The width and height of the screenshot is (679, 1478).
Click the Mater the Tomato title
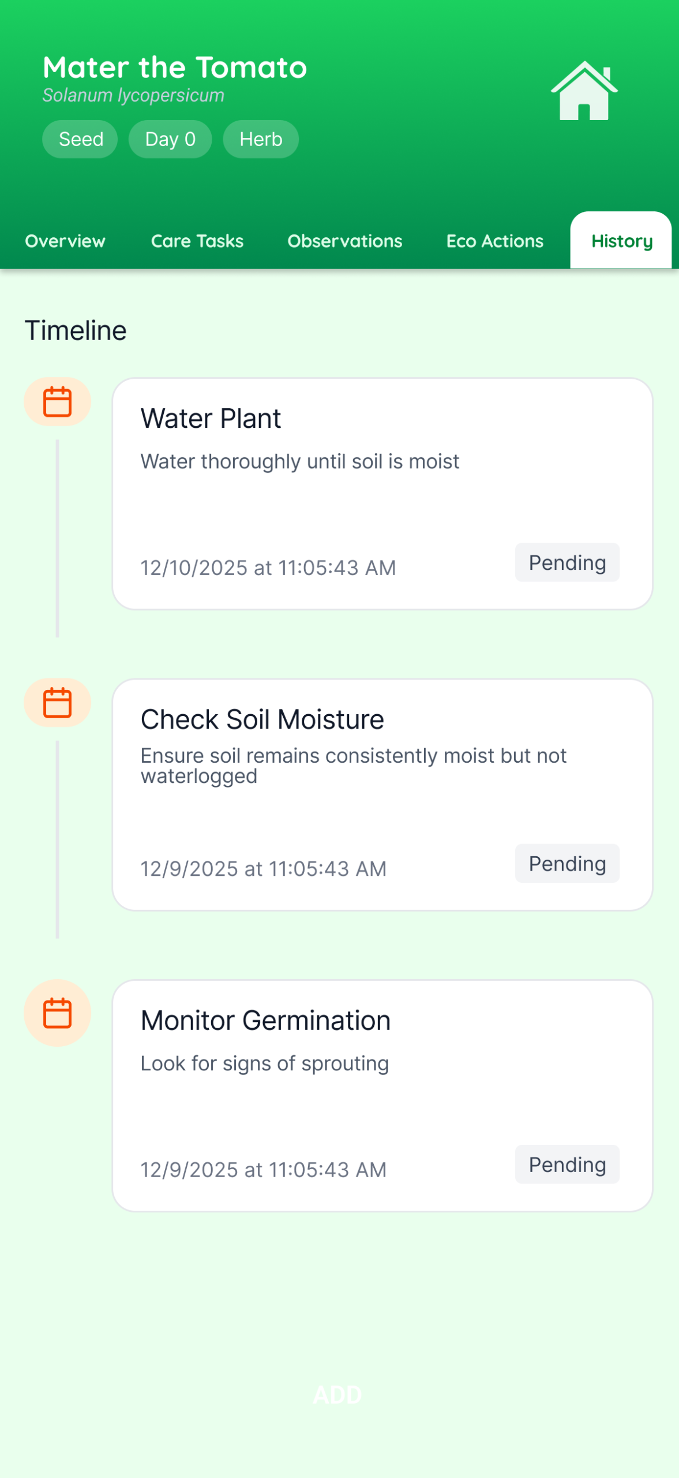[175, 68]
